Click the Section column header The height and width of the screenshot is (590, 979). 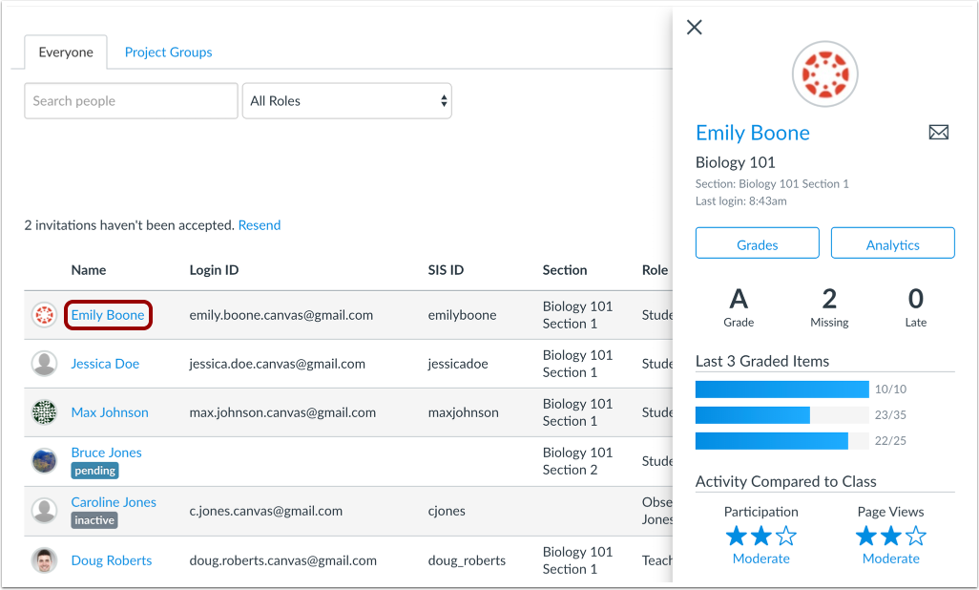tap(565, 270)
